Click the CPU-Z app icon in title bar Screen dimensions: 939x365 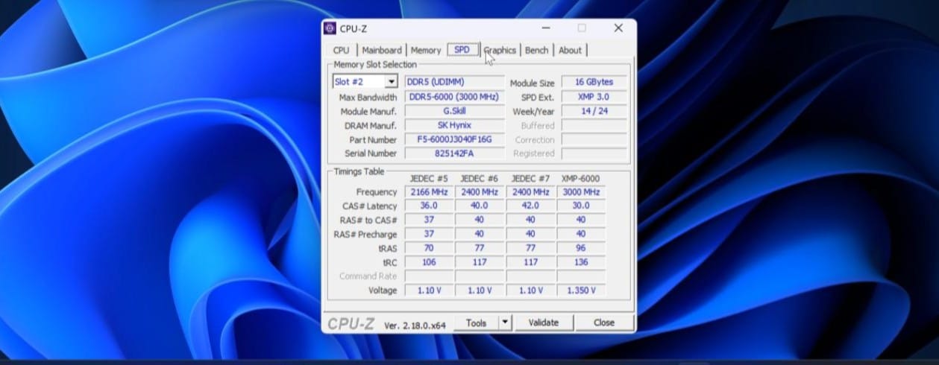coord(330,28)
